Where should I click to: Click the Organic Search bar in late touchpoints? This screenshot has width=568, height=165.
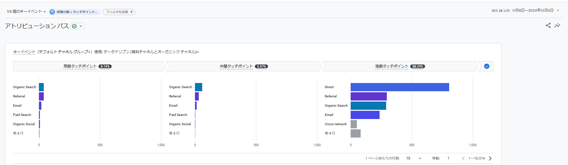pos(368,106)
